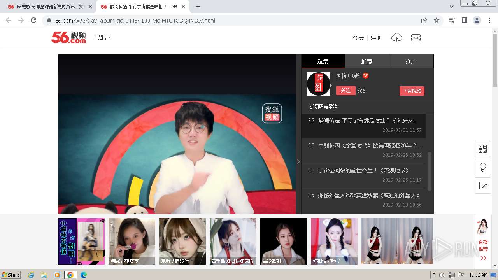Switch to the 选集 tab

coord(323,61)
